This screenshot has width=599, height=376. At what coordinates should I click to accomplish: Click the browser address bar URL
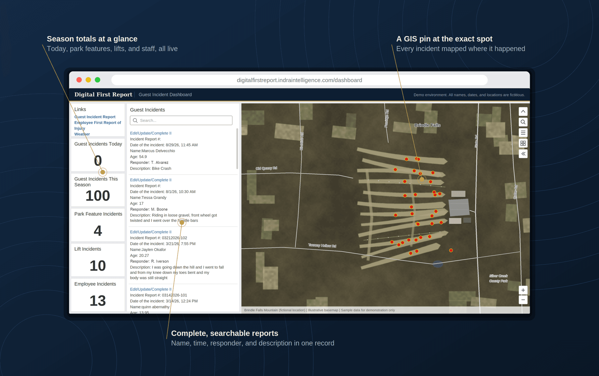pyautogui.click(x=299, y=80)
